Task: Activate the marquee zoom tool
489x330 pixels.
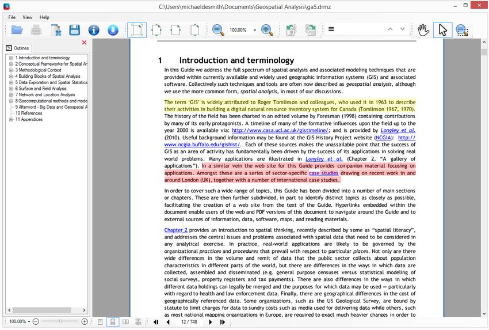Action: coord(462,30)
